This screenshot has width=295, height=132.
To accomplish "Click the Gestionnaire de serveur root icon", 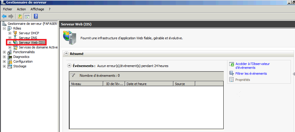I will point(4,24).
